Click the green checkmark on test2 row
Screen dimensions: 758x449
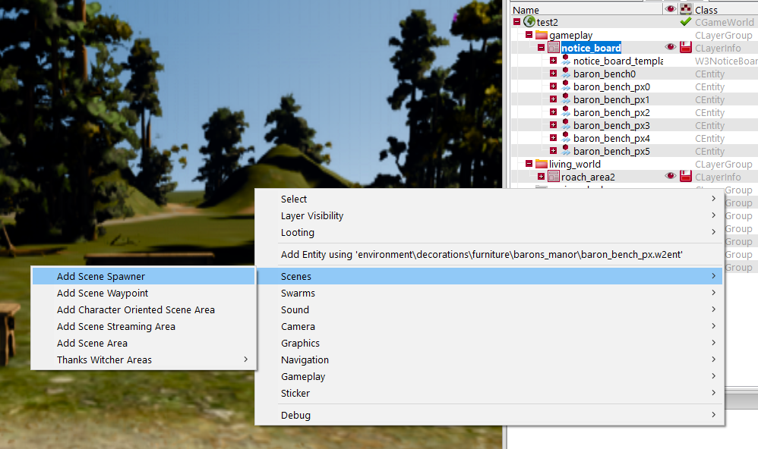(x=685, y=22)
